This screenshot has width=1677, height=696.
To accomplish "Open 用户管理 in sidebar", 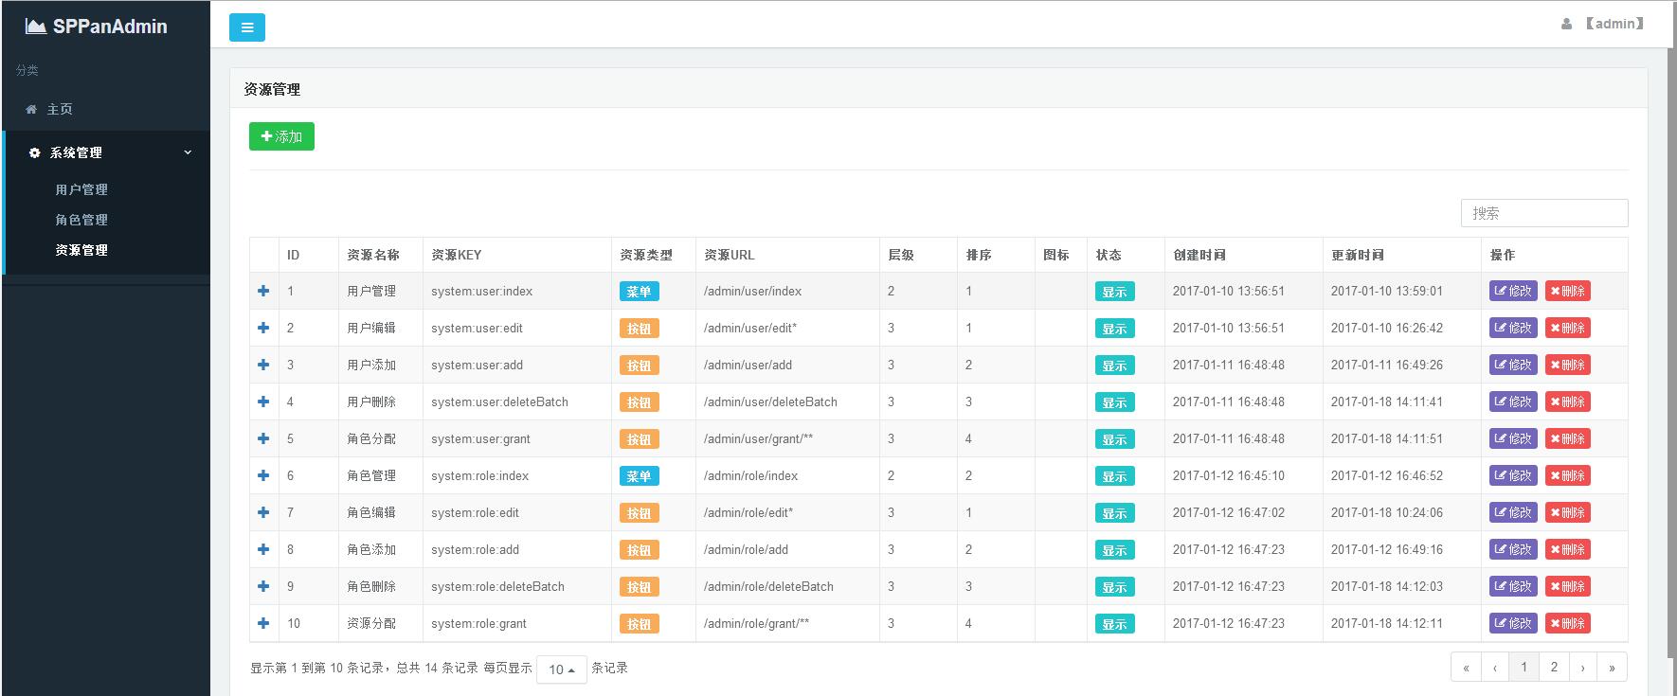I will [81, 189].
